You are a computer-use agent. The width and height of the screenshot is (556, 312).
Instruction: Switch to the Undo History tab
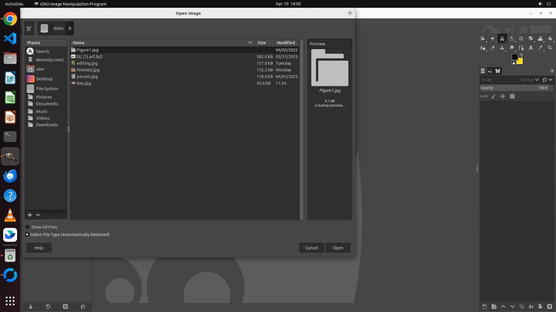point(490,71)
